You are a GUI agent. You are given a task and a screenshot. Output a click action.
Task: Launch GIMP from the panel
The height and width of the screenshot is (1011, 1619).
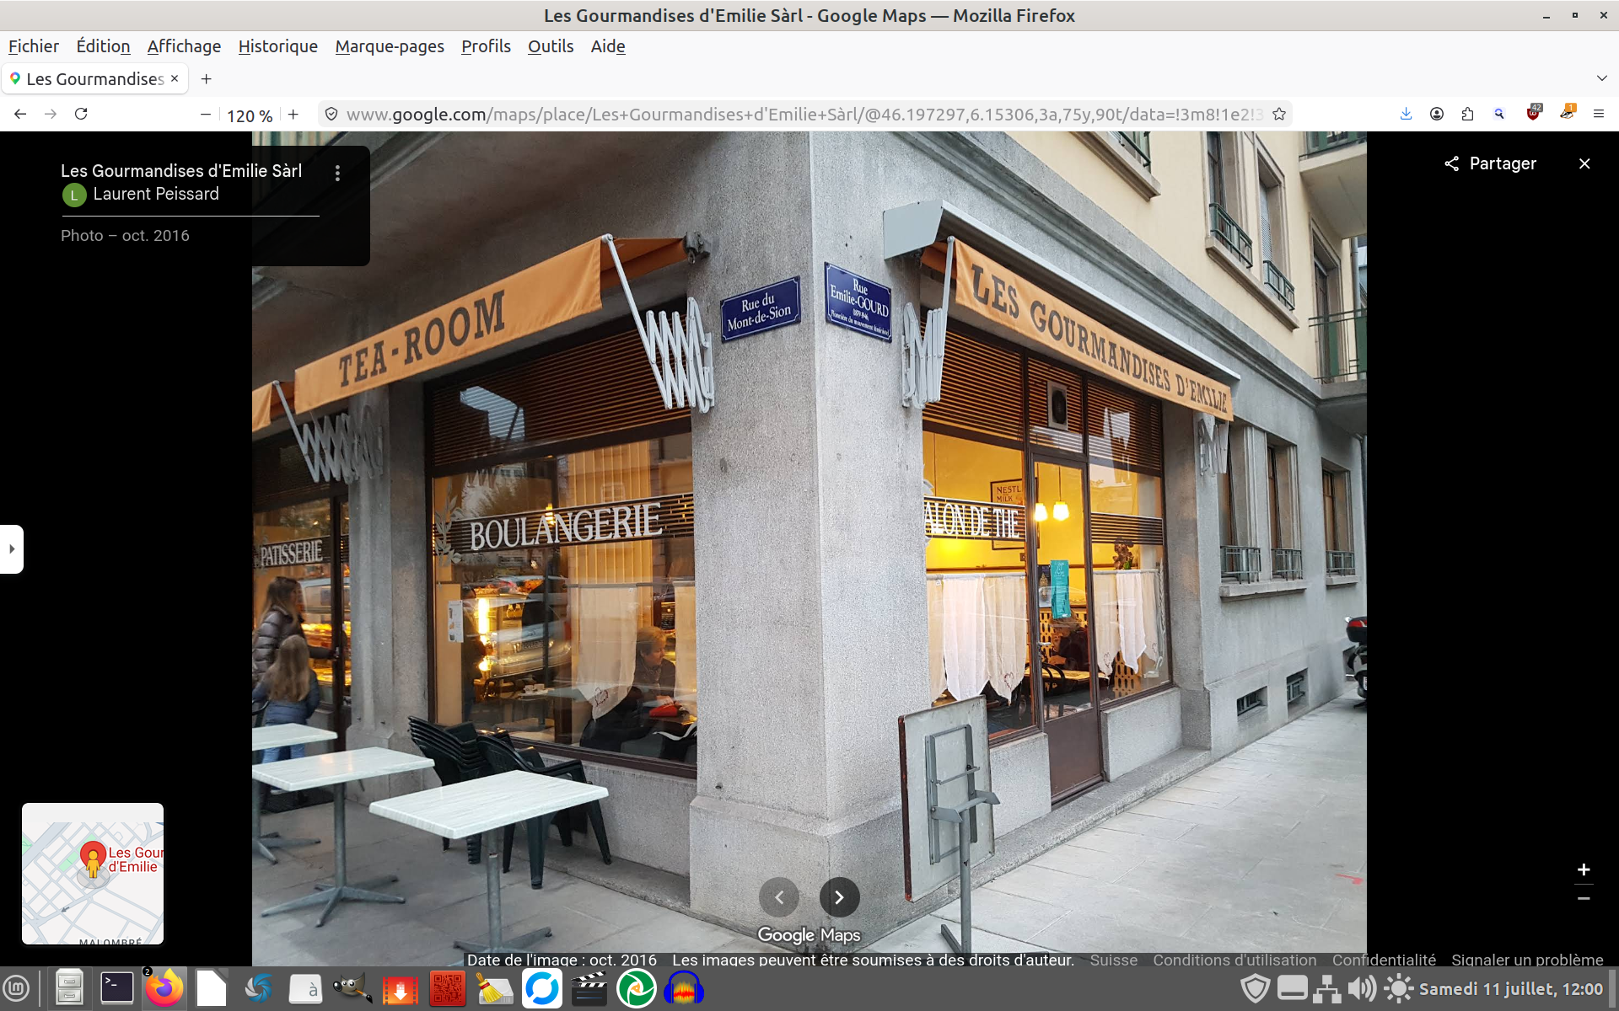[x=352, y=988]
